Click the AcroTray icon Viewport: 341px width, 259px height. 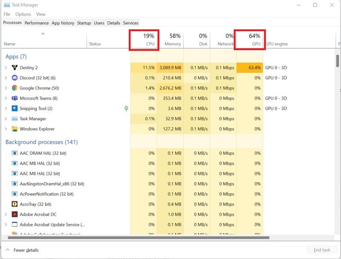pyautogui.click(x=15, y=204)
